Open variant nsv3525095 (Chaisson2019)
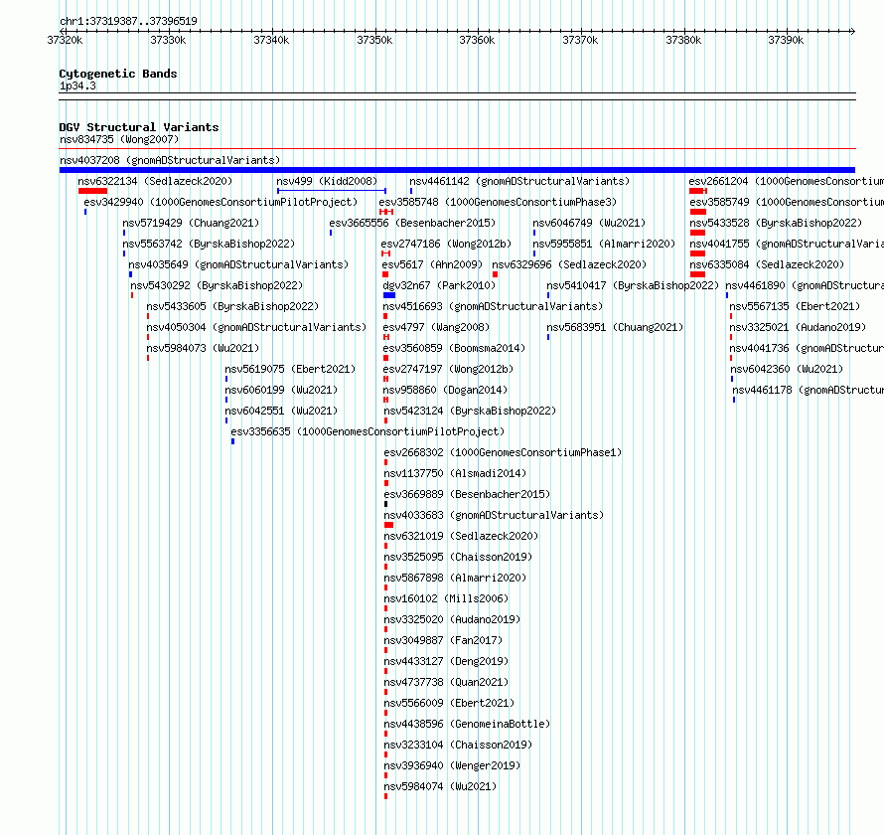 tap(458, 557)
